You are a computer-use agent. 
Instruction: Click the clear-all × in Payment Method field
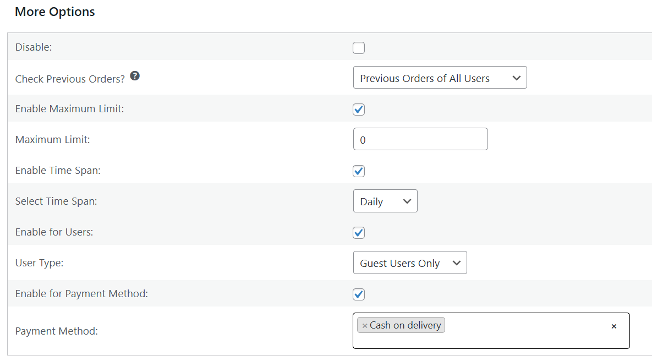point(613,326)
